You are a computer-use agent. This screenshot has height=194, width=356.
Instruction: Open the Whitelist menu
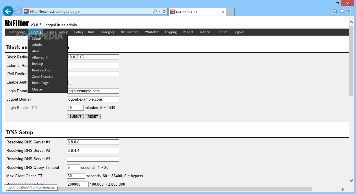[x=152, y=32]
